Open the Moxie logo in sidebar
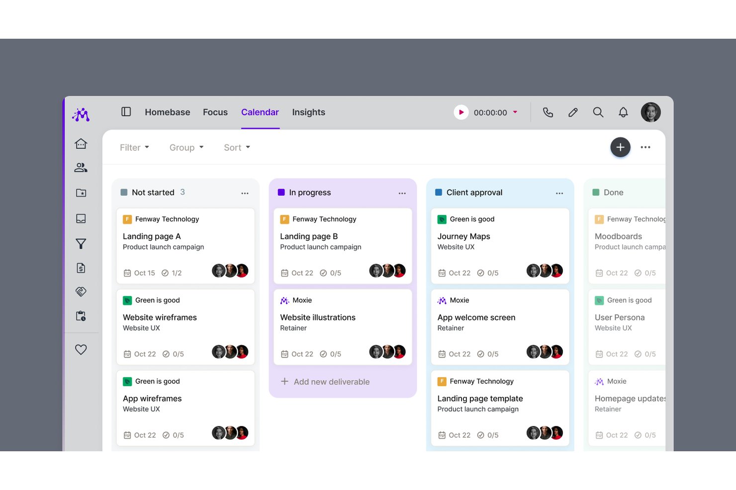This screenshot has width=736, height=490. tap(81, 114)
